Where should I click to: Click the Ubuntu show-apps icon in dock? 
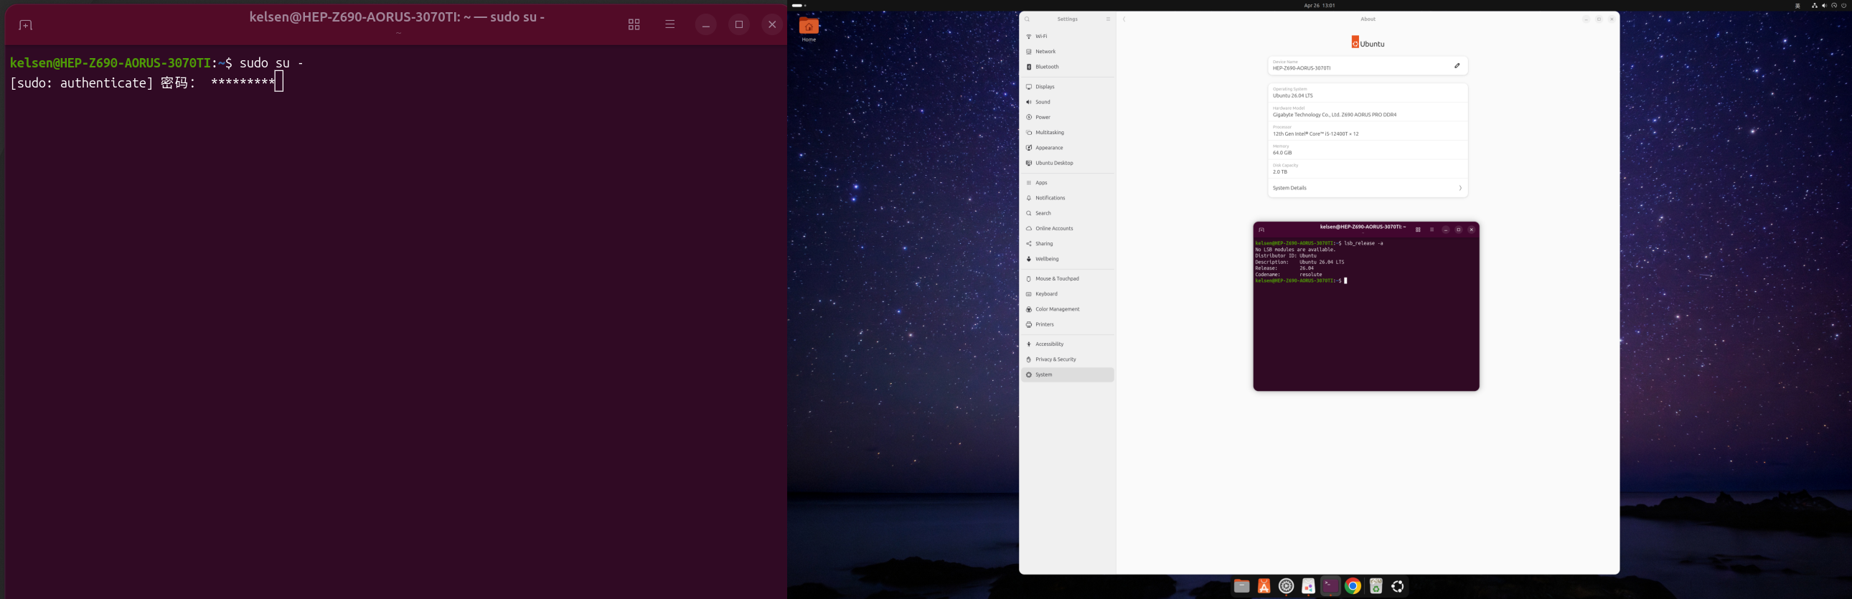(x=1397, y=586)
